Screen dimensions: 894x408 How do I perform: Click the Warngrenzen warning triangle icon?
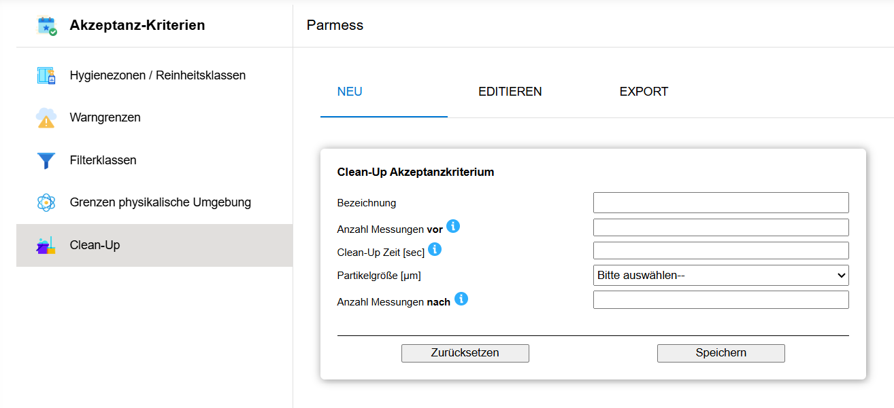[x=46, y=117]
